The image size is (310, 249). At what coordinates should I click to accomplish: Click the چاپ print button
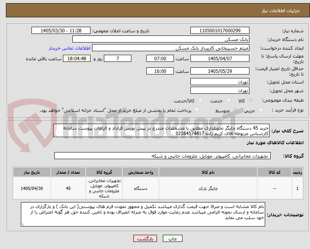pyautogui.click(x=173, y=238)
